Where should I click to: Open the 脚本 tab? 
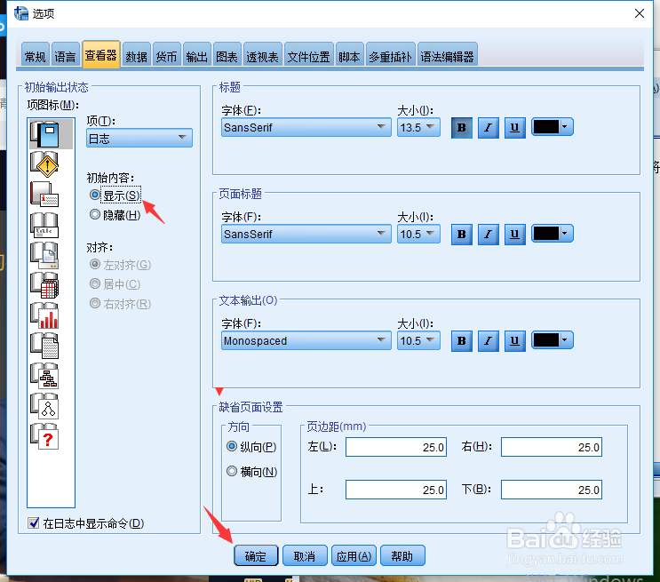(349, 56)
